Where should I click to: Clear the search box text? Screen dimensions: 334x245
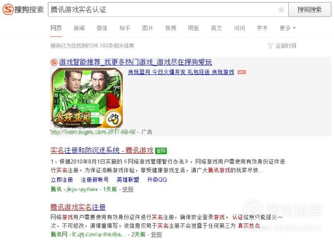[x=281, y=10]
